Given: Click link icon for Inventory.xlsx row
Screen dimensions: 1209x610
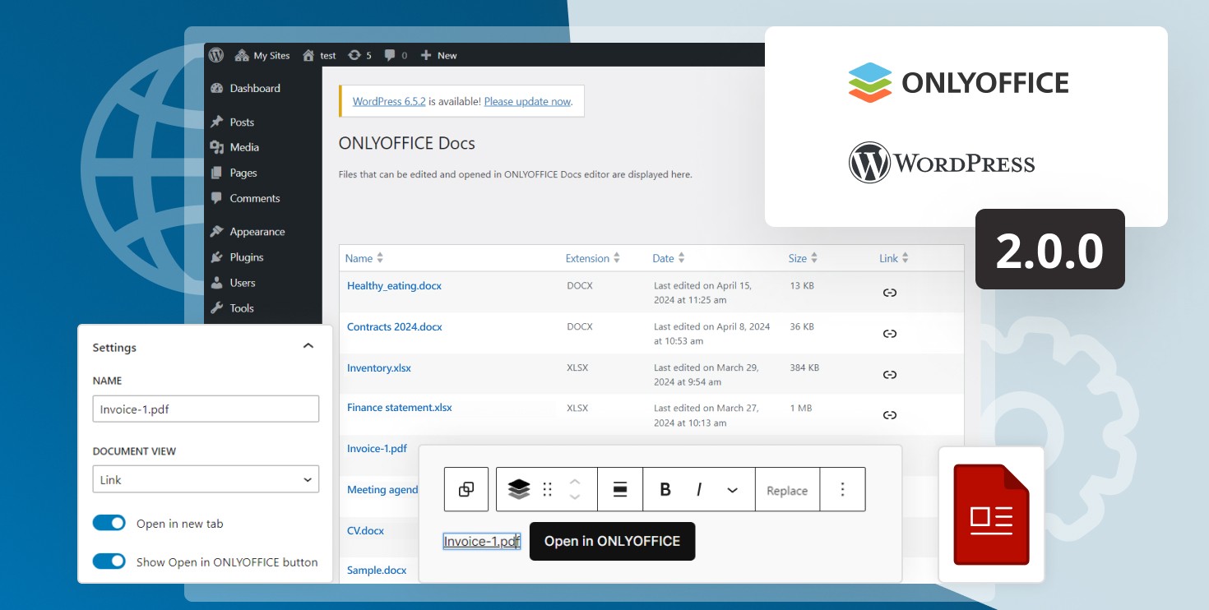Looking at the screenshot, I should 889,375.
